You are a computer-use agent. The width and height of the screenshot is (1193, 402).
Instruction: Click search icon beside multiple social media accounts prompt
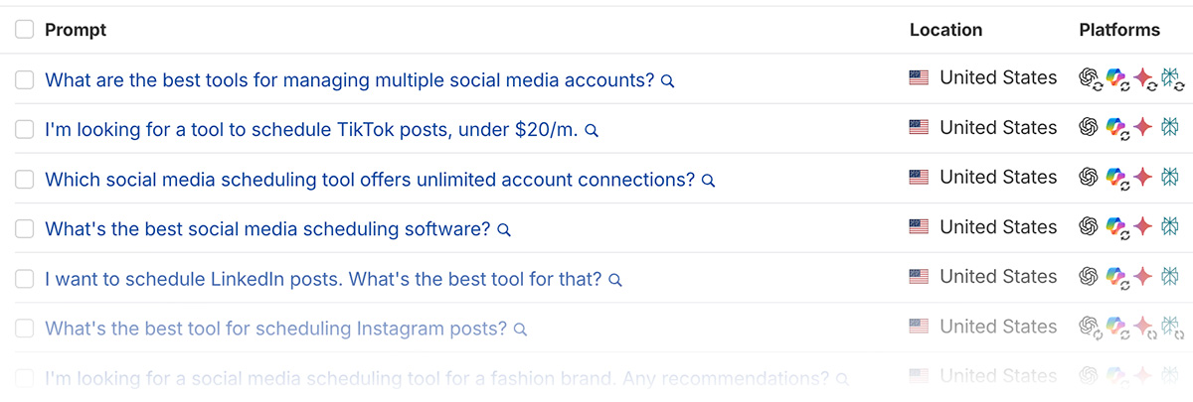[x=668, y=81]
